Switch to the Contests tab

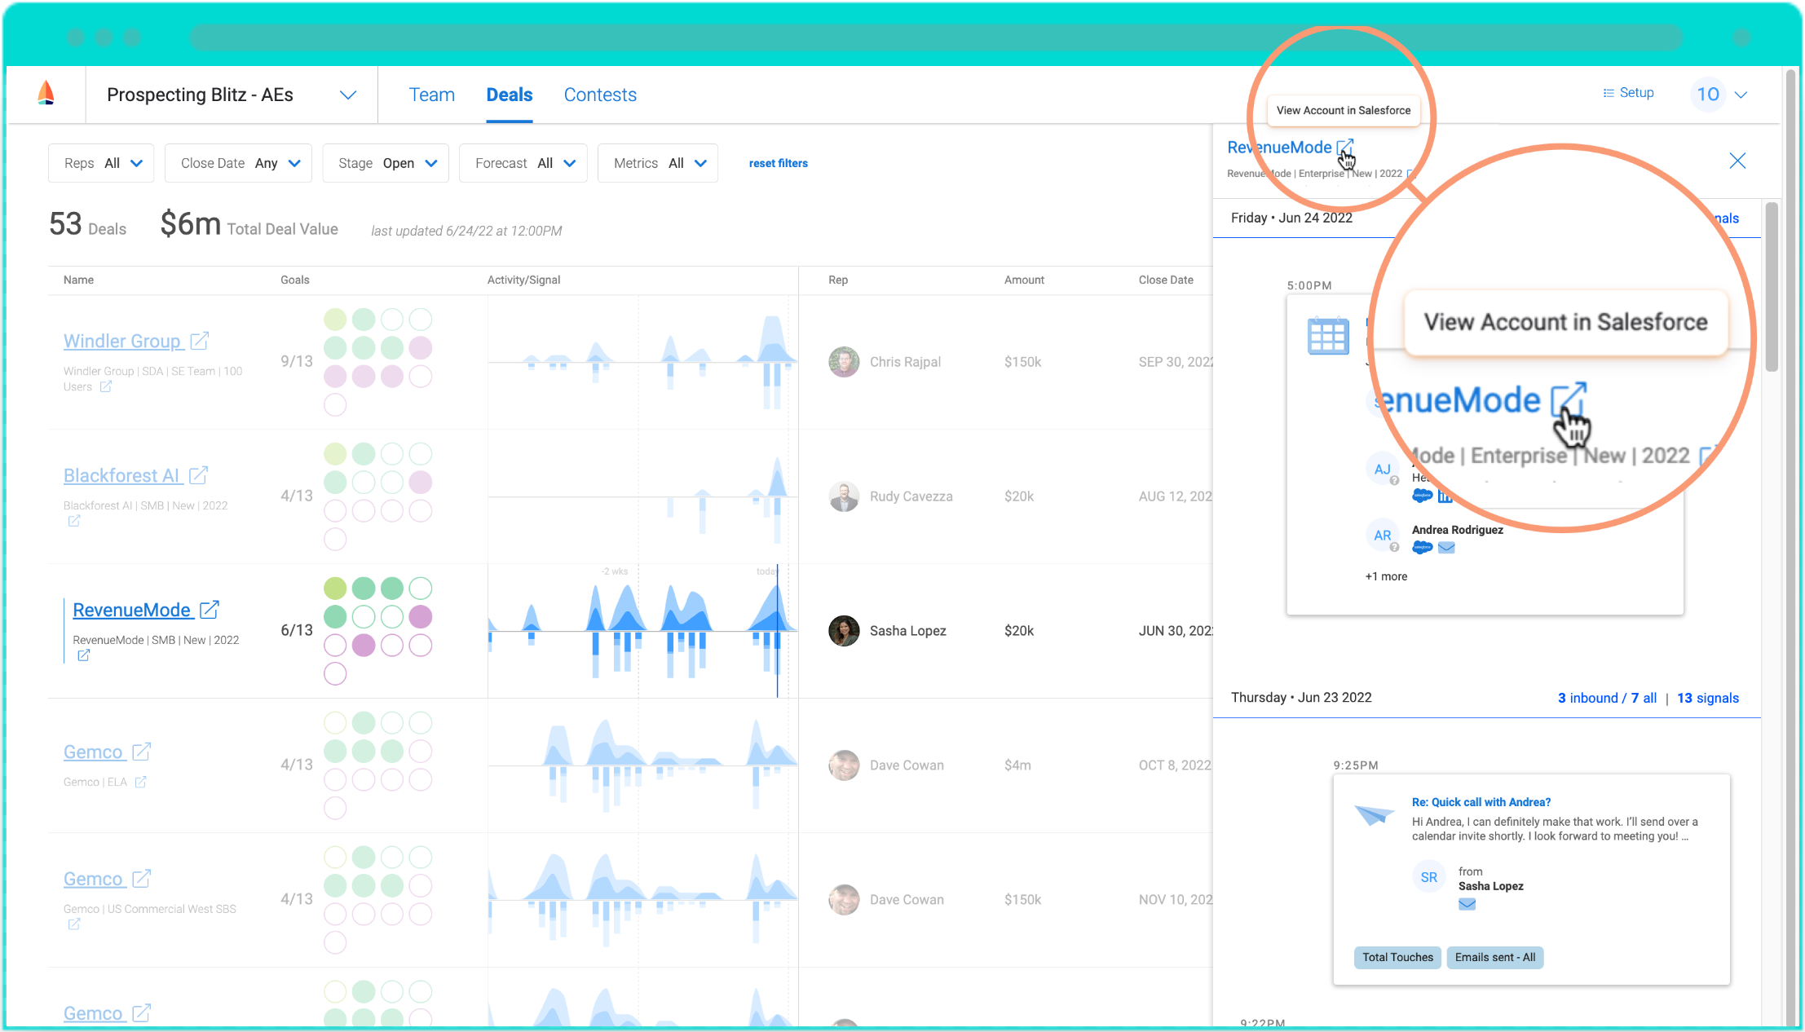tap(600, 95)
